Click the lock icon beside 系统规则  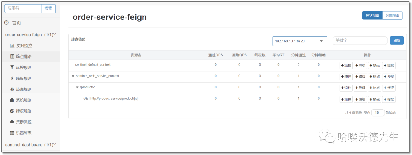pyautogui.click(x=12, y=100)
